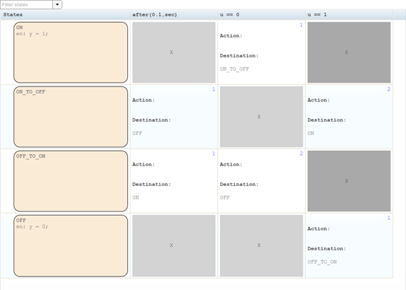Screen dimensions: 406x290
Task: Click the 'en: y = 0;' entry action text
Action: [32, 226]
